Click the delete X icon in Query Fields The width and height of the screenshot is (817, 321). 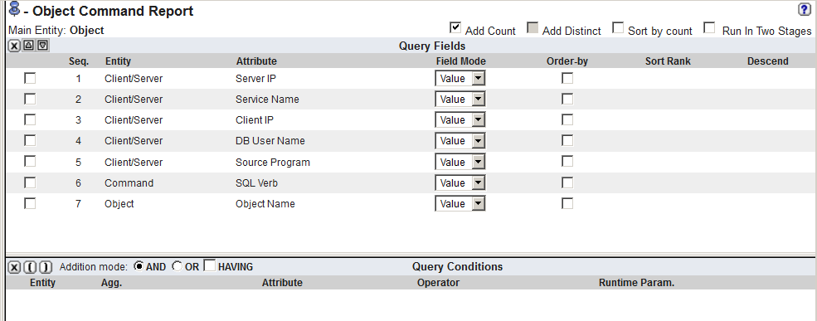coord(14,46)
